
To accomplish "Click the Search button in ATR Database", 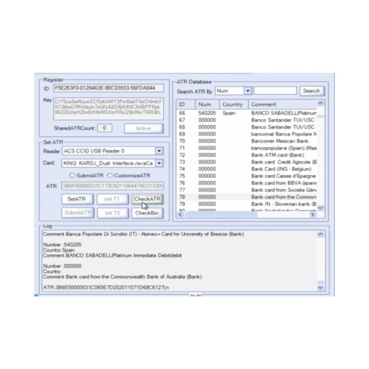I will (311, 91).
